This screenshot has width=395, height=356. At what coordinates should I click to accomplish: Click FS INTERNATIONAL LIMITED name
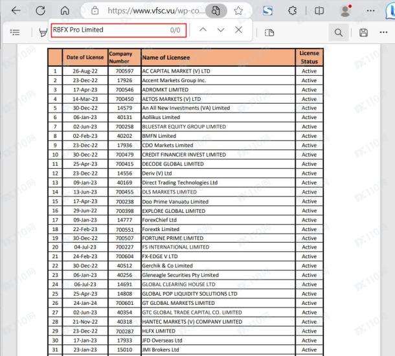coord(175,247)
